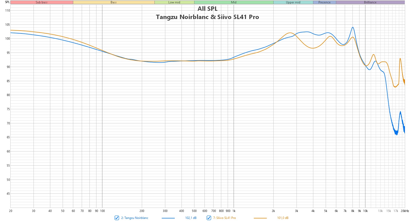Click the Low mid band label

pyautogui.click(x=174, y=2)
